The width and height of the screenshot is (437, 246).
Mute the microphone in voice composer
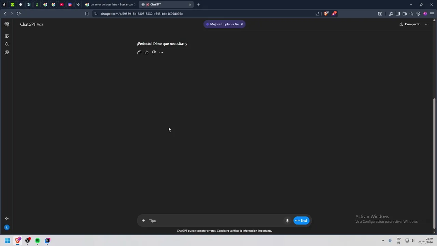287,220
